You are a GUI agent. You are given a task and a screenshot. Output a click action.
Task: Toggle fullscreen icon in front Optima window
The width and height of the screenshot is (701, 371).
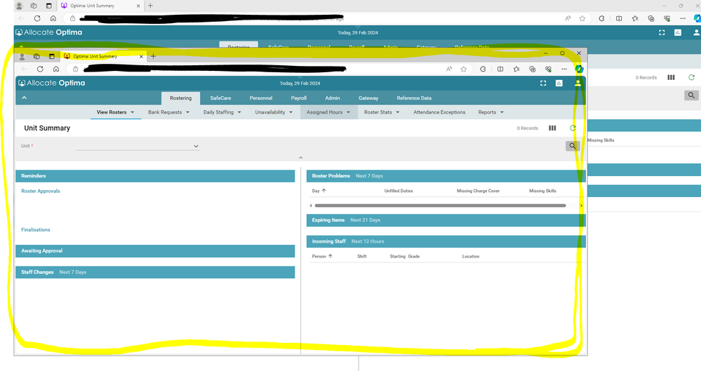[x=543, y=83]
